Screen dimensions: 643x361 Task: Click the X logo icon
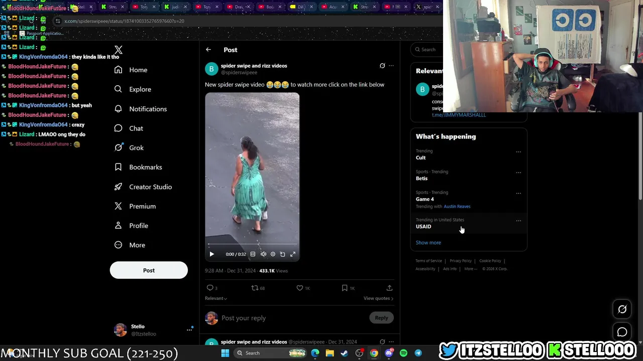(x=119, y=50)
